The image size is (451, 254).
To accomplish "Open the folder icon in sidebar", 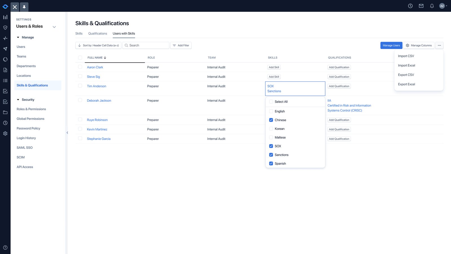I will point(5,112).
